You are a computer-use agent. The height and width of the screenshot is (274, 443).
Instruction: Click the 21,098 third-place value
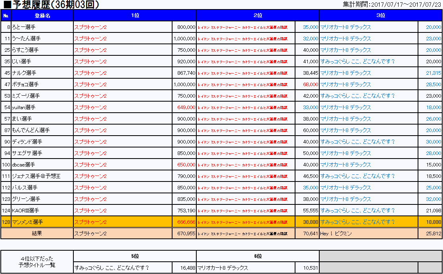point(433,211)
